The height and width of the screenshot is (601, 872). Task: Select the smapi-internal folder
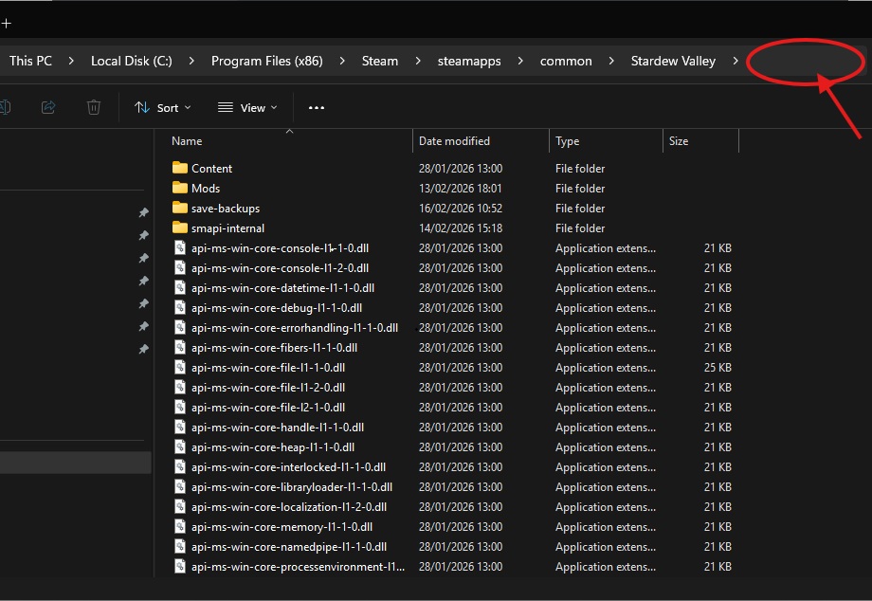point(227,228)
